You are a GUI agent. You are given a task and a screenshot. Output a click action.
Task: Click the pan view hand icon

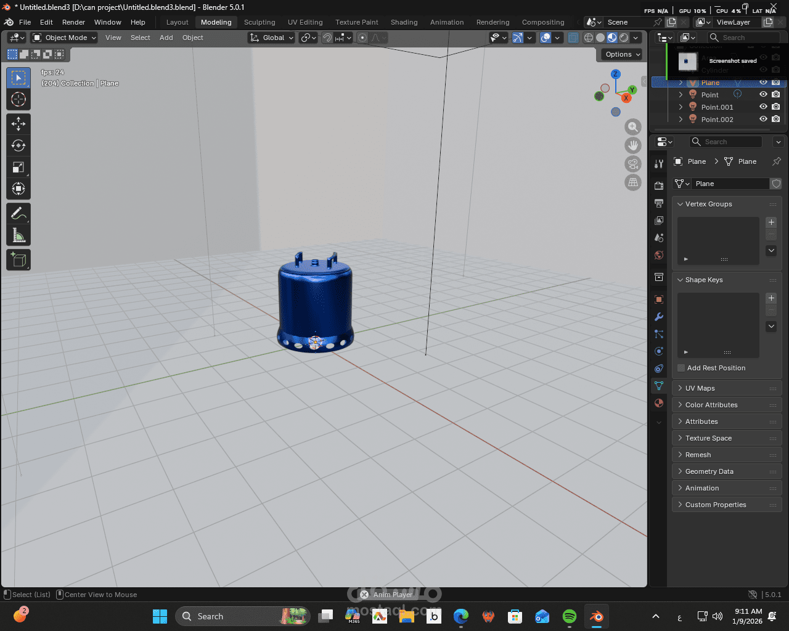pos(633,145)
